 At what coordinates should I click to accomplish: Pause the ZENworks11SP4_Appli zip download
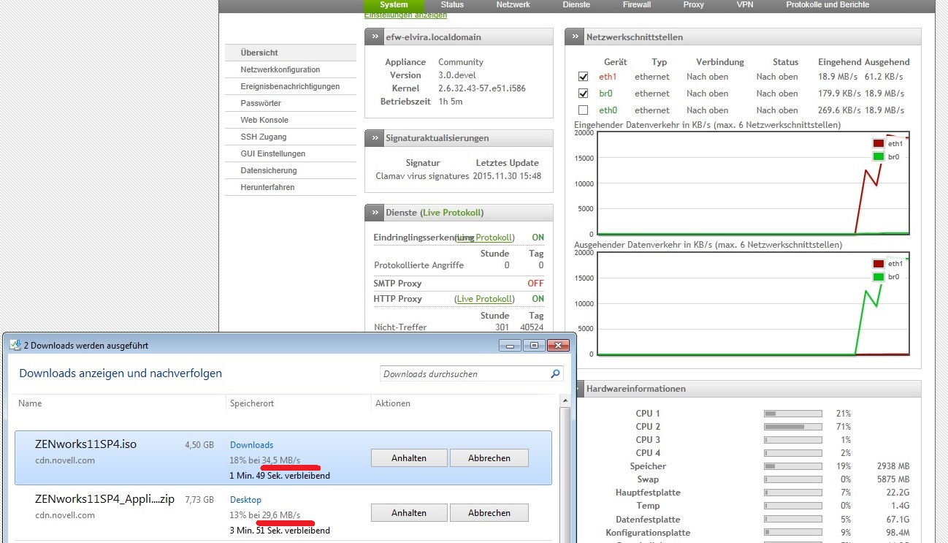click(409, 513)
